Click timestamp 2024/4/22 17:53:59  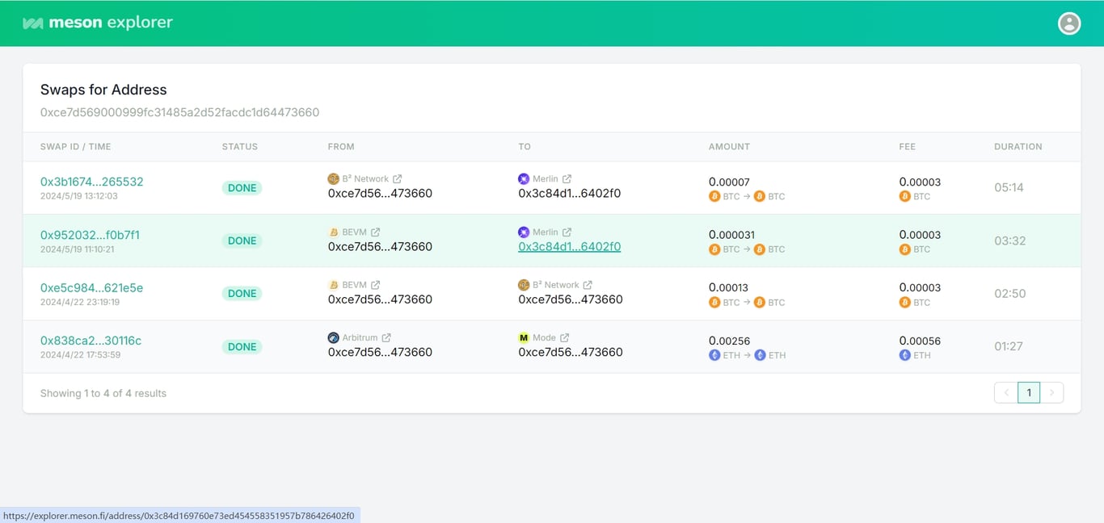tap(81, 355)
